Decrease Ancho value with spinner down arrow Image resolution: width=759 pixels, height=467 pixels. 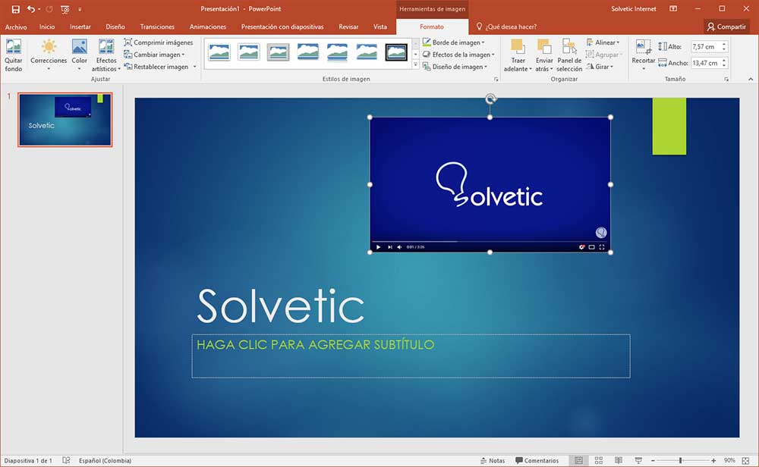point(724,66)
